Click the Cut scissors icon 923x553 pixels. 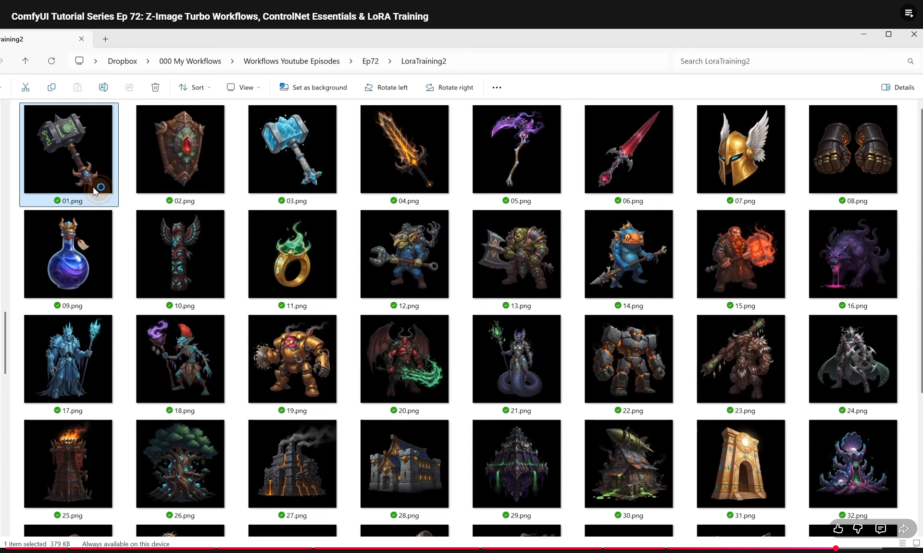pos(25,87)
